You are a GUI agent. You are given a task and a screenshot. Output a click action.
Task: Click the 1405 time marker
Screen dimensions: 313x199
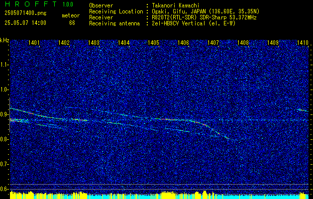coord(153,42)
